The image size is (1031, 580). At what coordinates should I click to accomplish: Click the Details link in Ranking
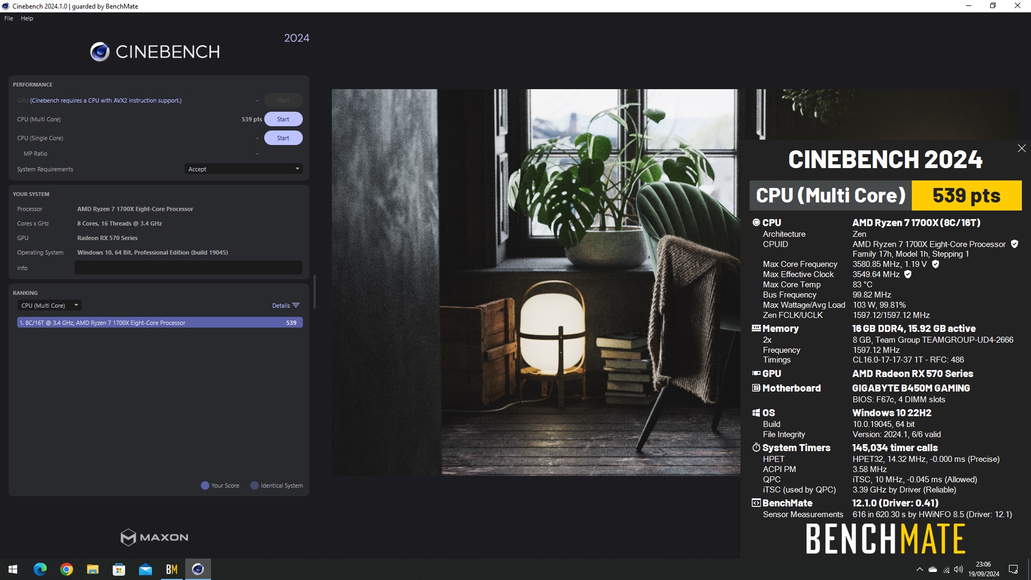point(281,306)
